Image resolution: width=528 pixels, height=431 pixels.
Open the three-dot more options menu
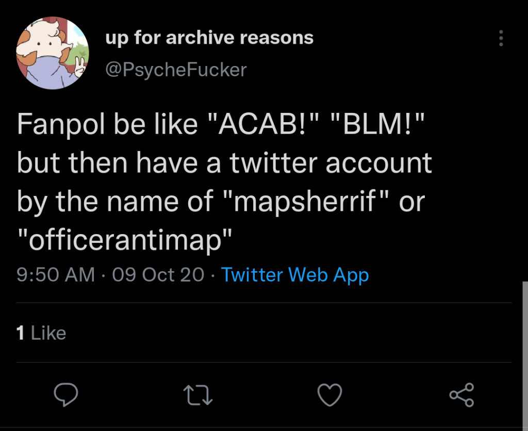[x=501, y=39]
